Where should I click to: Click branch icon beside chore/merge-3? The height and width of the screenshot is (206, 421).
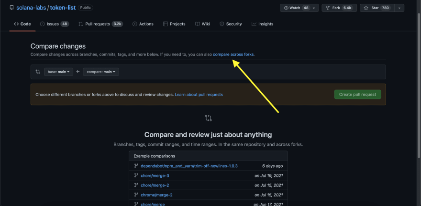tap(136, 176)
